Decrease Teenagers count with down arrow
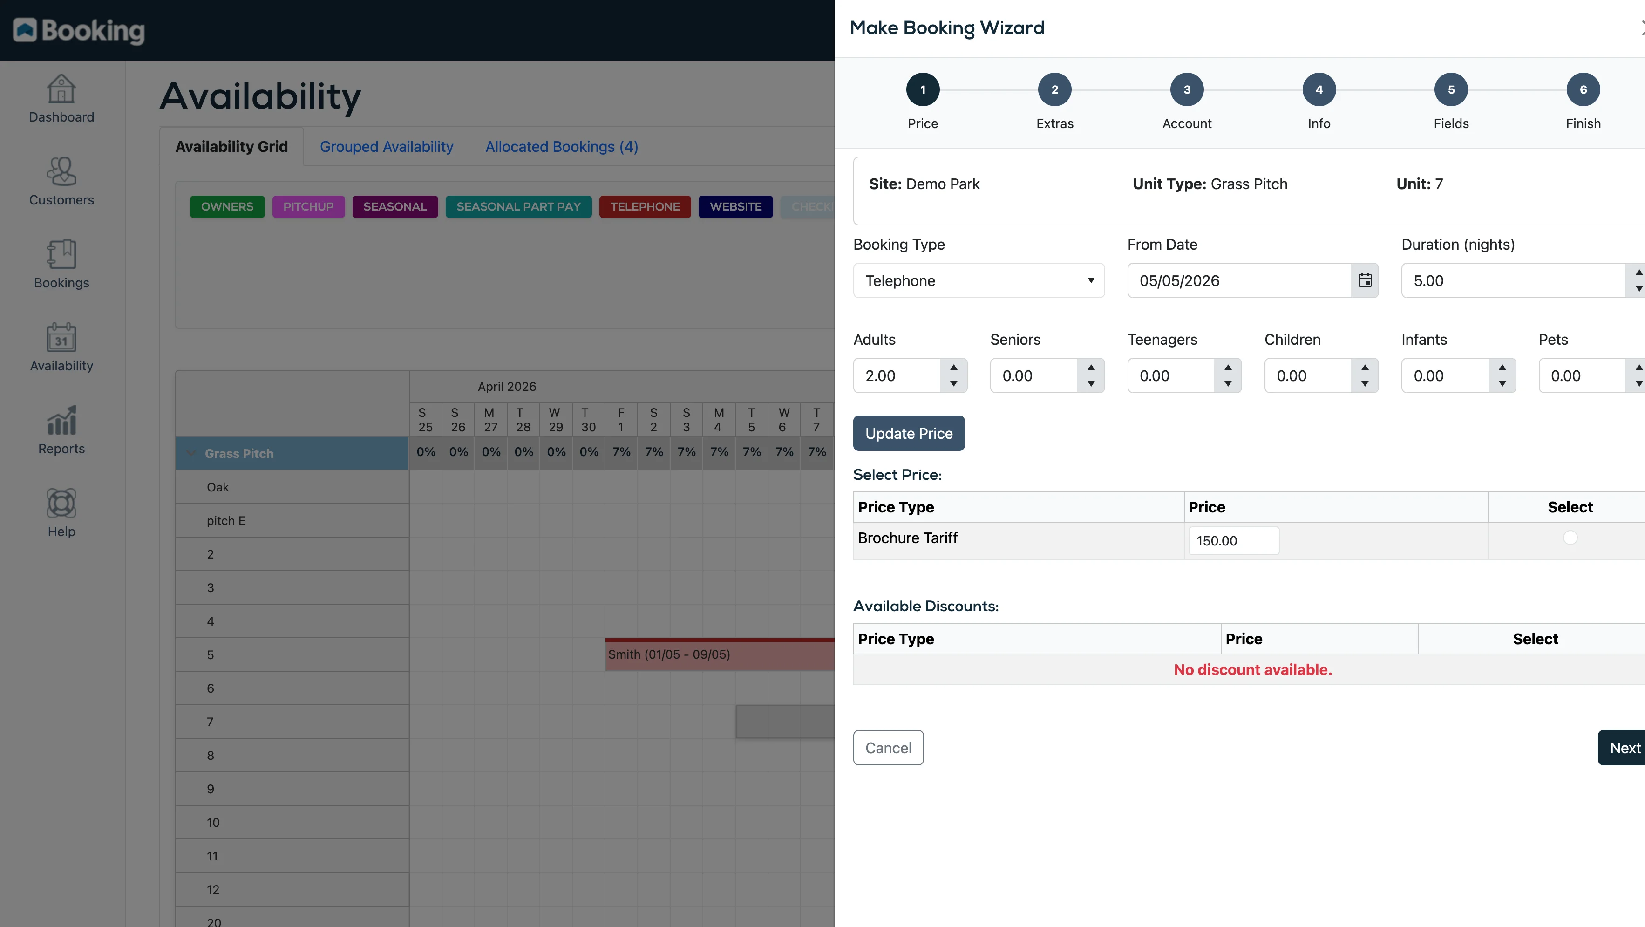1645x927 pixels. coord(1227,384)
